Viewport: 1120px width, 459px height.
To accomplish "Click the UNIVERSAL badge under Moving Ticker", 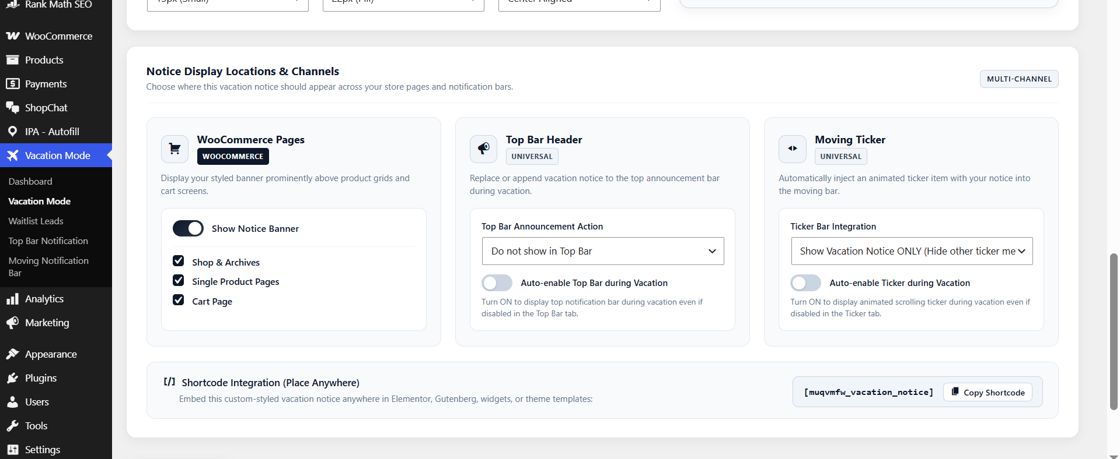I will coord(840,157).
